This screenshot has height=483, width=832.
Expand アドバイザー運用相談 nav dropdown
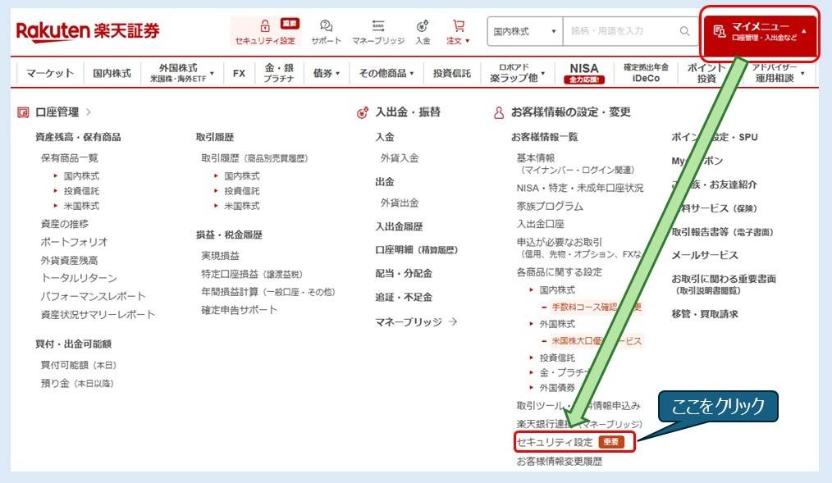778,73
